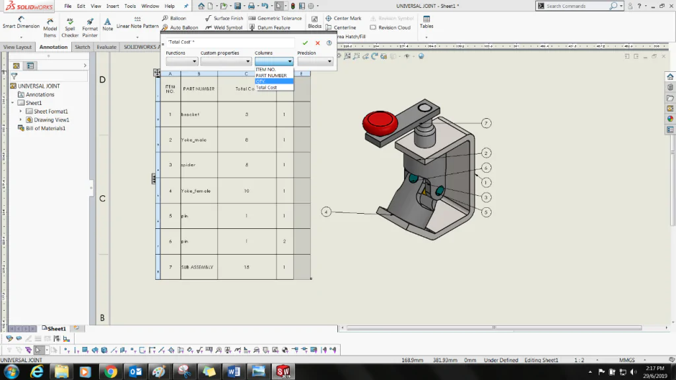Choose PART NUMBER from Columns list
Image resolution: width=676 pixels, height=380 pixels.
pyautogui.click(x=274, y=75)
